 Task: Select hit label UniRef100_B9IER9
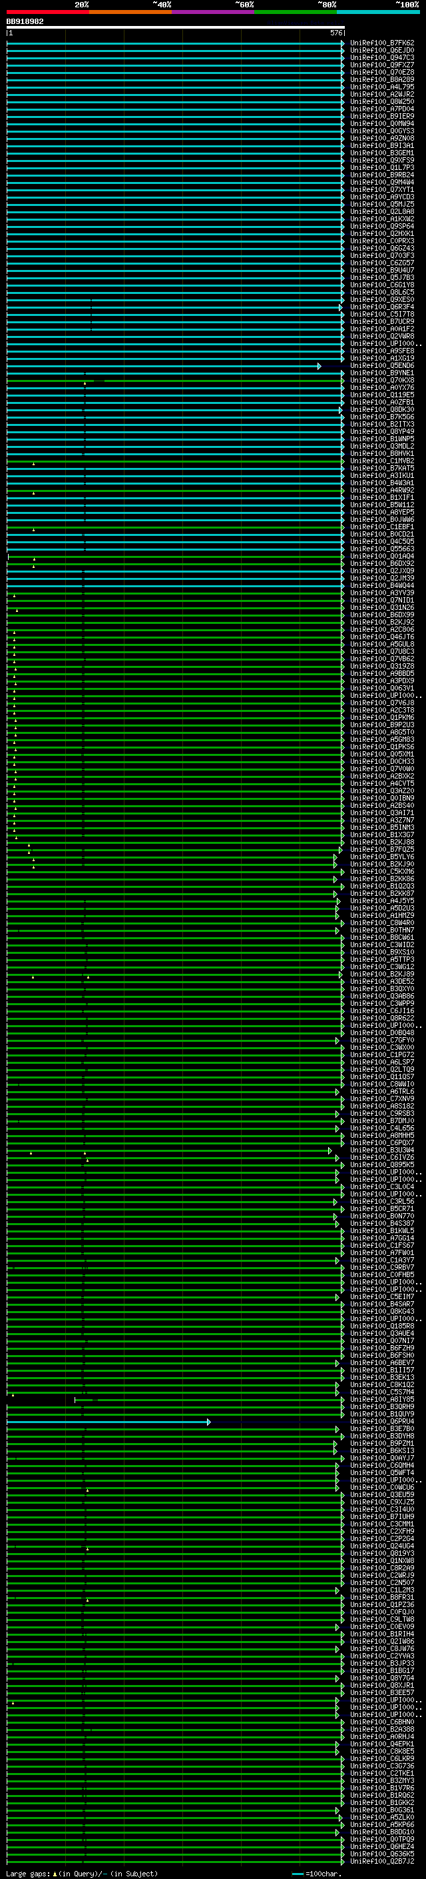pos(381,116)
